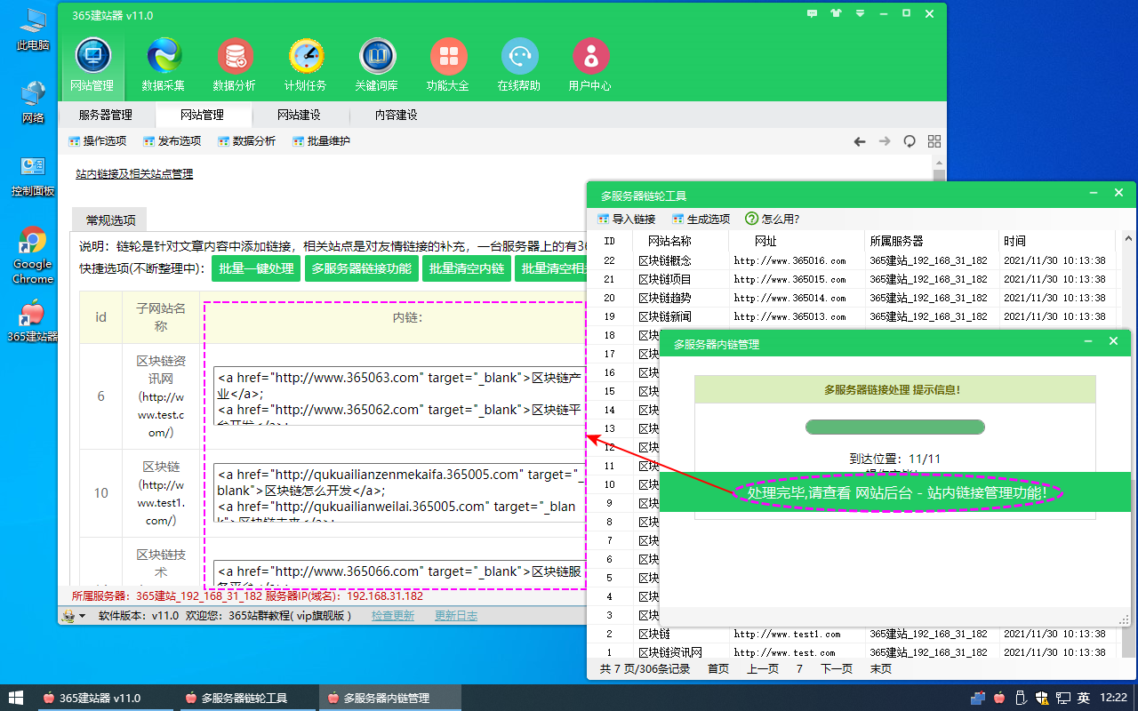Screen dimensions: 1138x711
Task: Open the 发布选项 menu
Action: [x=172, y=141]
